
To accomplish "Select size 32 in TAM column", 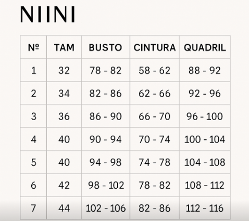I will coord(64,71).
